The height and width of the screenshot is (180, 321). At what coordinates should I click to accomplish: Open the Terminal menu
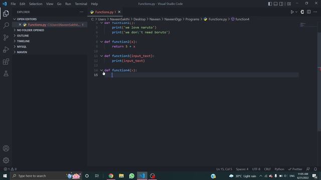click(81, 4)
